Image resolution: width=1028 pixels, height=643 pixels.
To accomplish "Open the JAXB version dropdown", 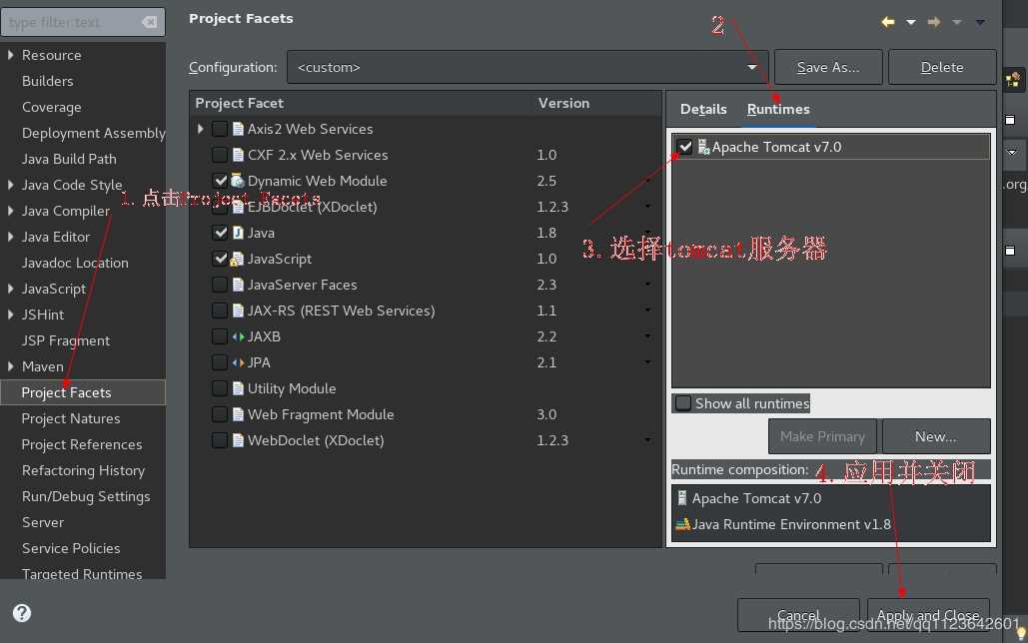I will click(x=647, y=336).
